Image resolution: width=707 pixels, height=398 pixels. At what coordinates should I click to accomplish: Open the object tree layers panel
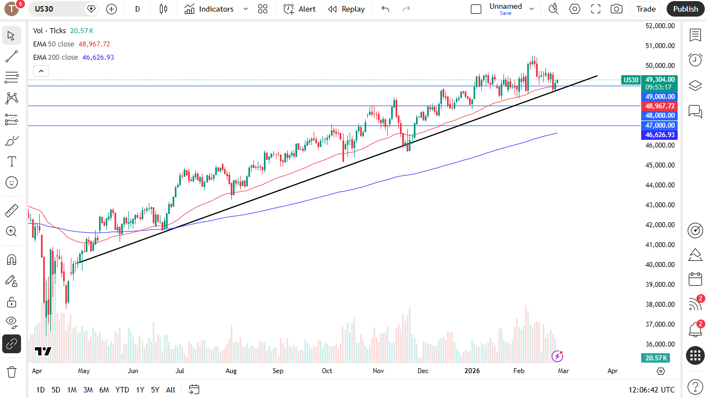pos(695,85)
